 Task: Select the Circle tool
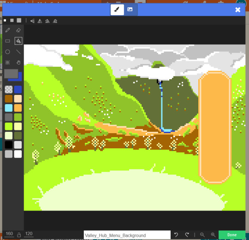[x=8, y=52]
